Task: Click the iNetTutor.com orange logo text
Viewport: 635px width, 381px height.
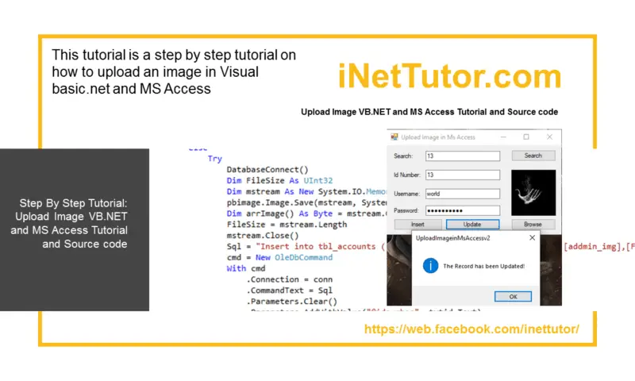Action: point(449,77)
